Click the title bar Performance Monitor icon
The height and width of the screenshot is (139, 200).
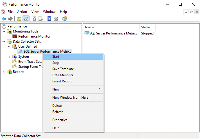(5, 4)
